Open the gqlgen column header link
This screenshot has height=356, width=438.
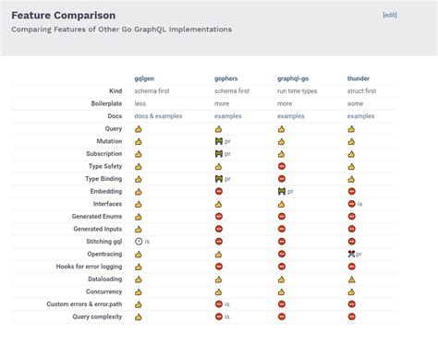144,78
